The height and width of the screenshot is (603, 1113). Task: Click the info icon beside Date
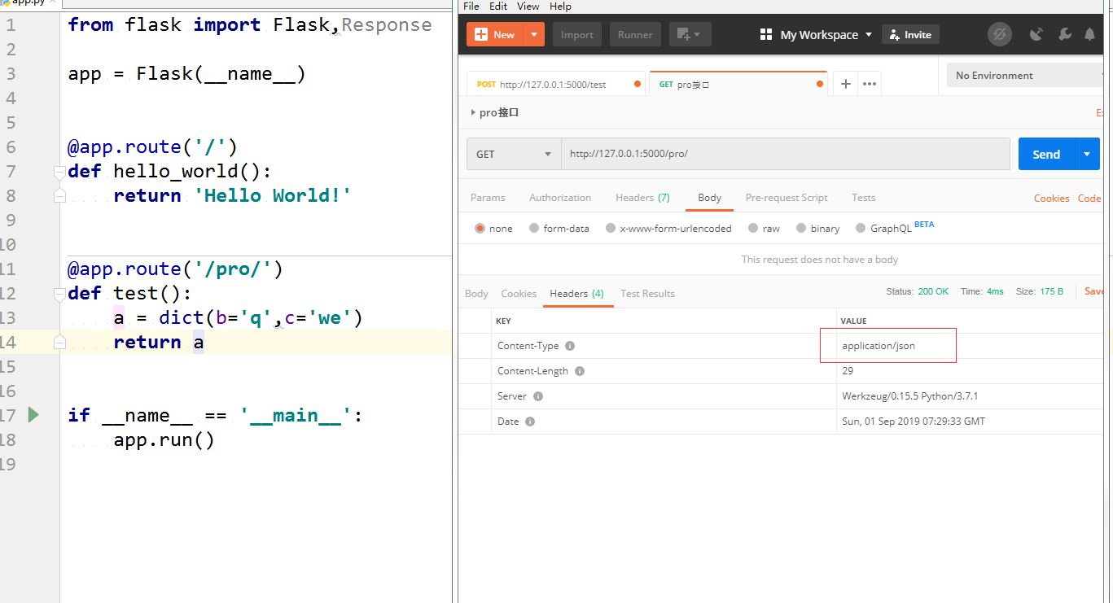(x=530, y=422)
